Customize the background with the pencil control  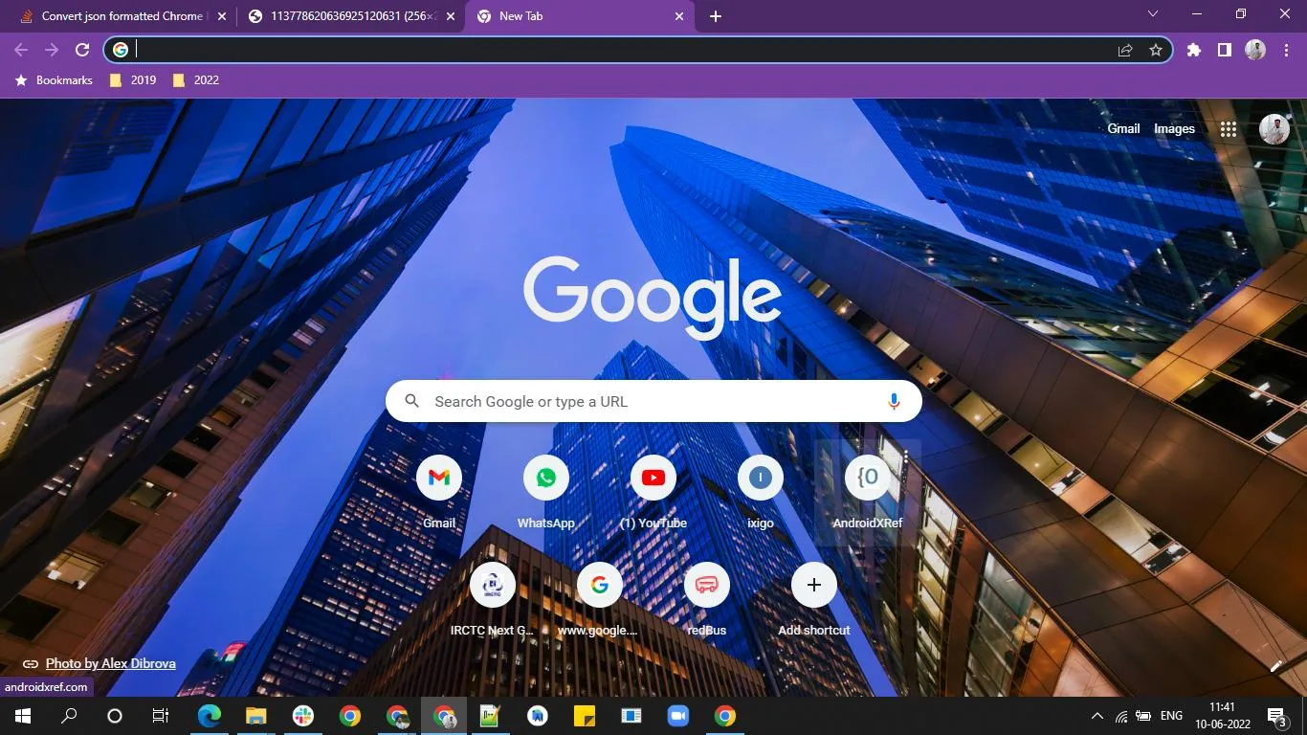pos(1276,667)
